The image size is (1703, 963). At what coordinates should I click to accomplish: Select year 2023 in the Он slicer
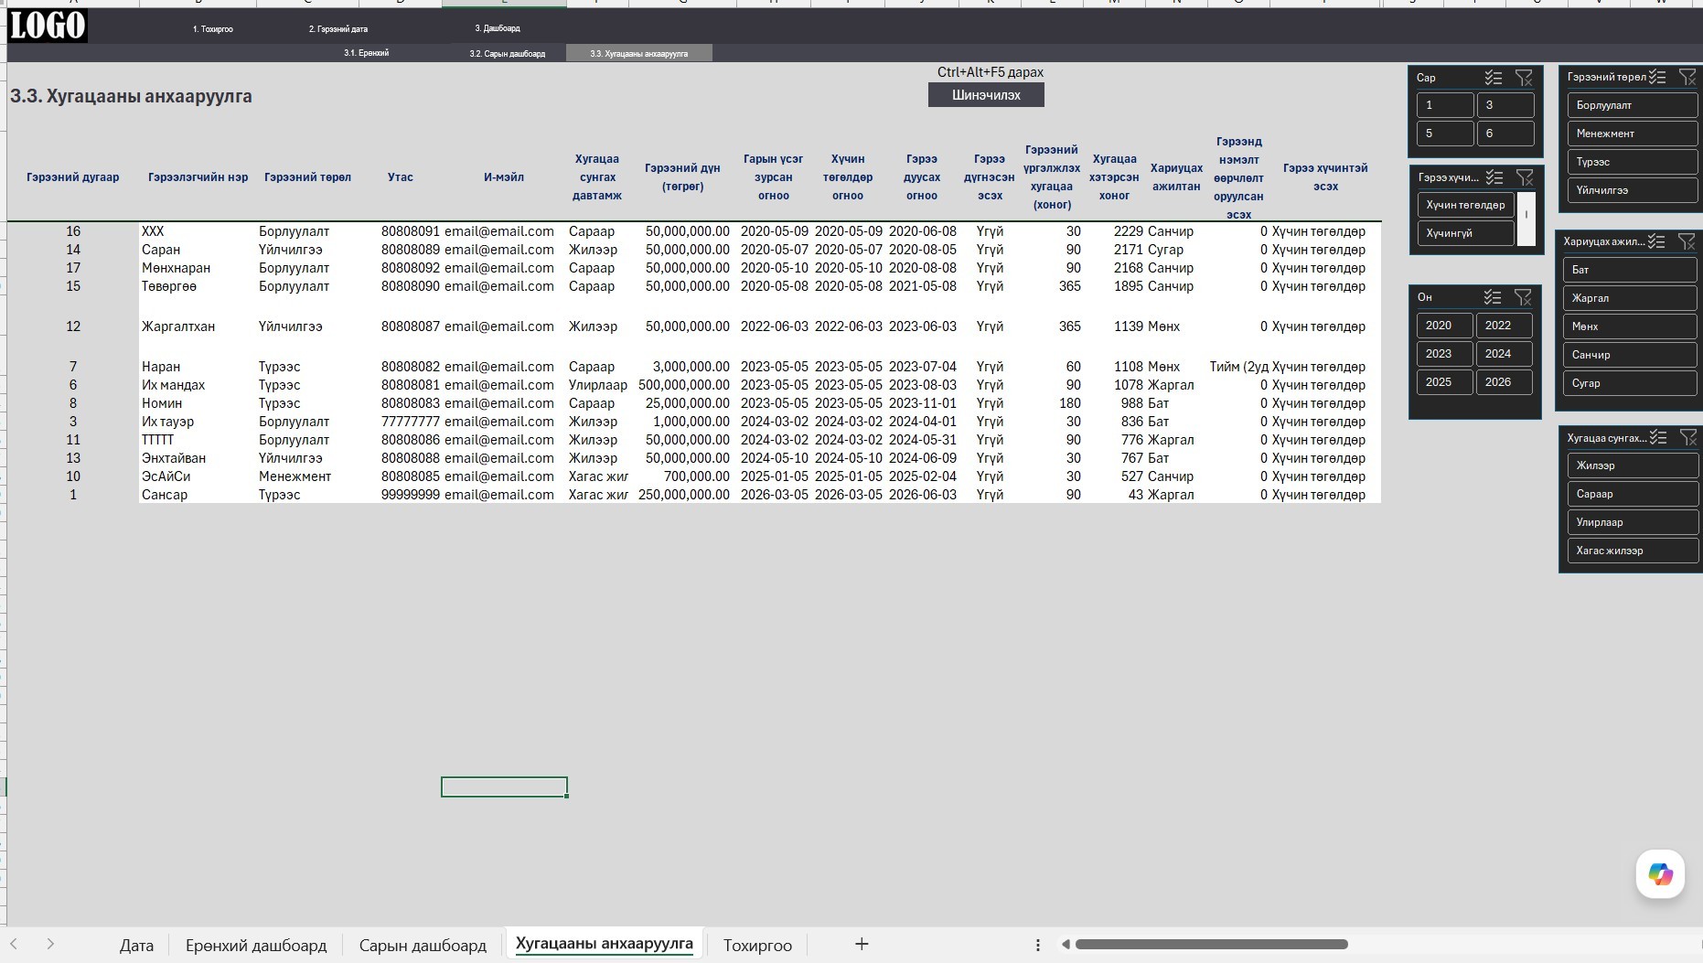[1445, 354]
